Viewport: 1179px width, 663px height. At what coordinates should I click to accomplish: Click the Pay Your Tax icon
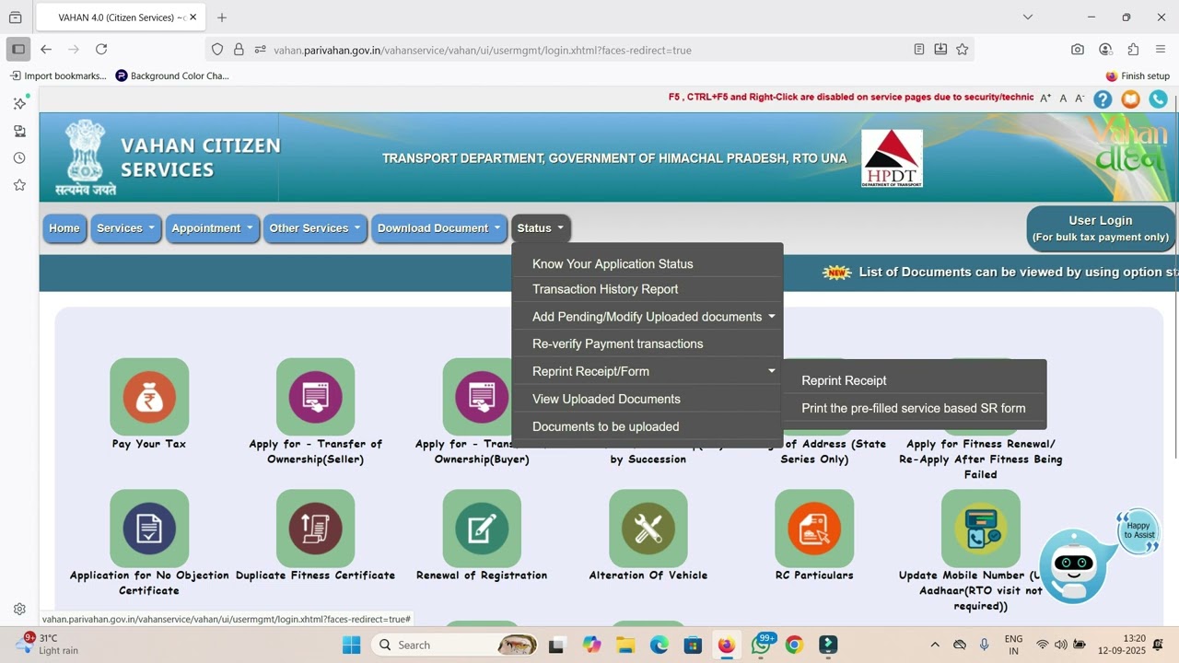[149, 397]
